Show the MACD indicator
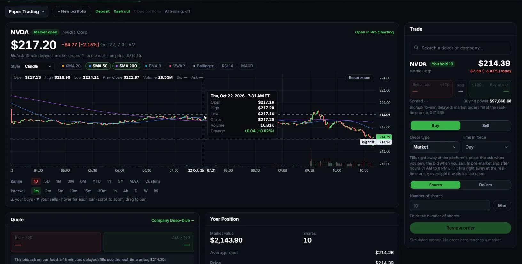Viewport: 522px width, 264px height. 247,66
